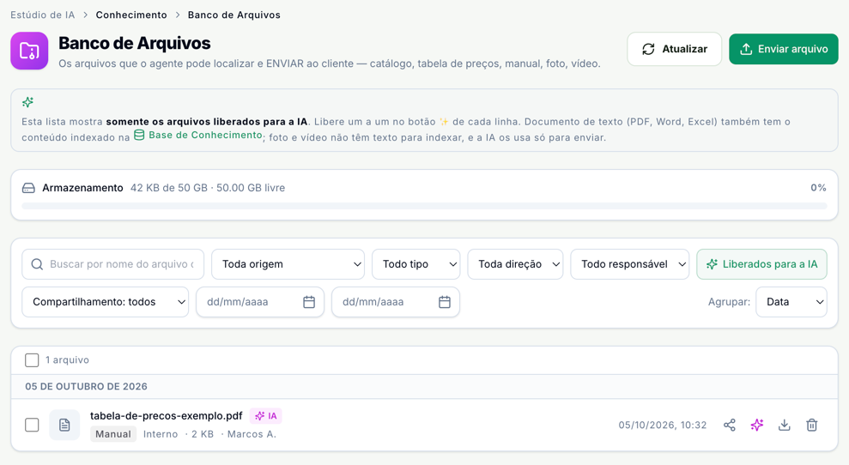Viewport: 849px width, 465px height.
Task: Open the end date calendar picker icon
Action: tap(445, 302)
